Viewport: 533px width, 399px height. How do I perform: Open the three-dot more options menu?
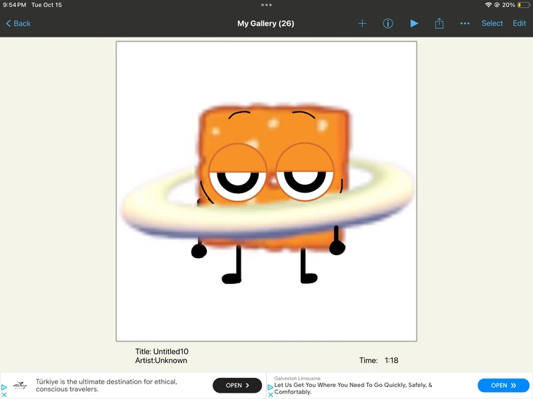coord(465,23)
